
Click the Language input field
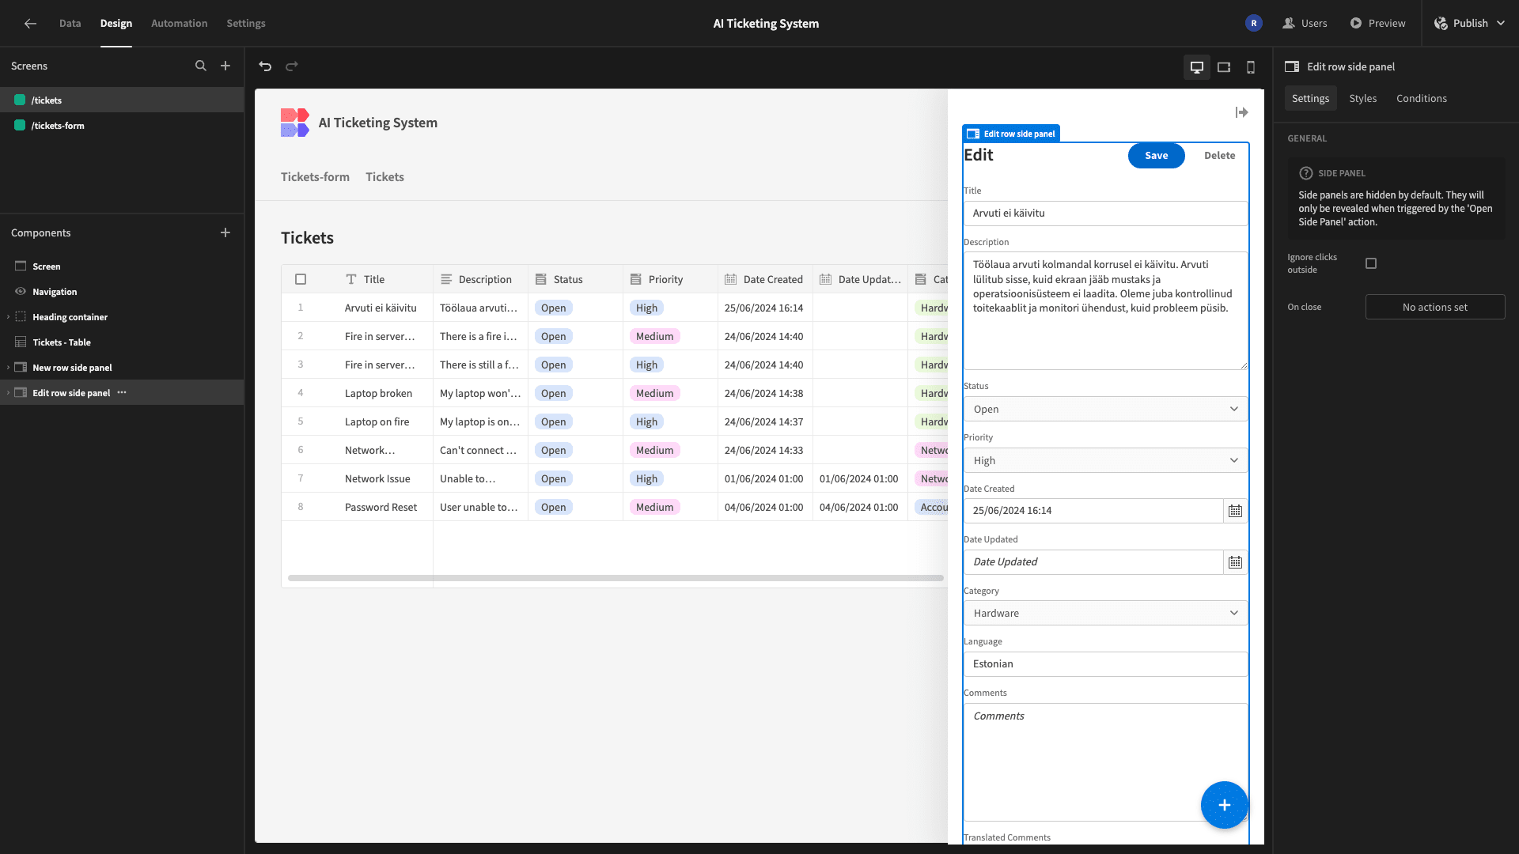tap(1105, 664)
